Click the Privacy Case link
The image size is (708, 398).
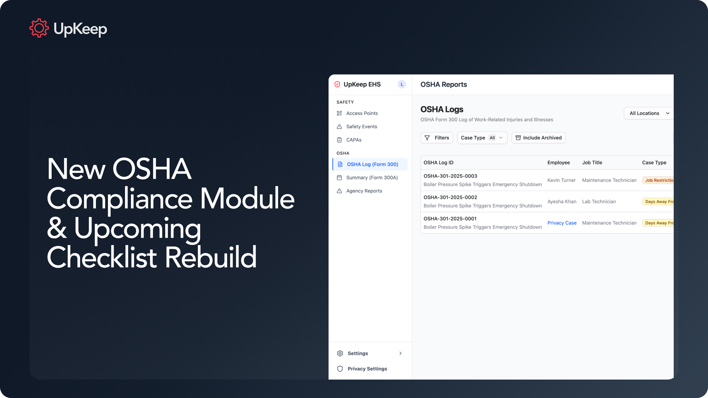pyautogui.click(x=562, y=223)
